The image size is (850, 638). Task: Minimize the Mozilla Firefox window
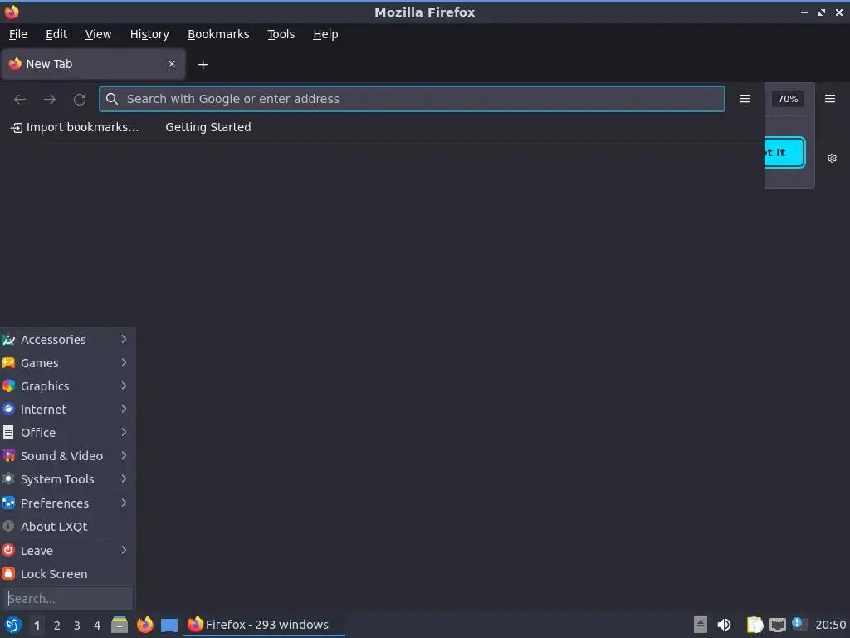804,12
